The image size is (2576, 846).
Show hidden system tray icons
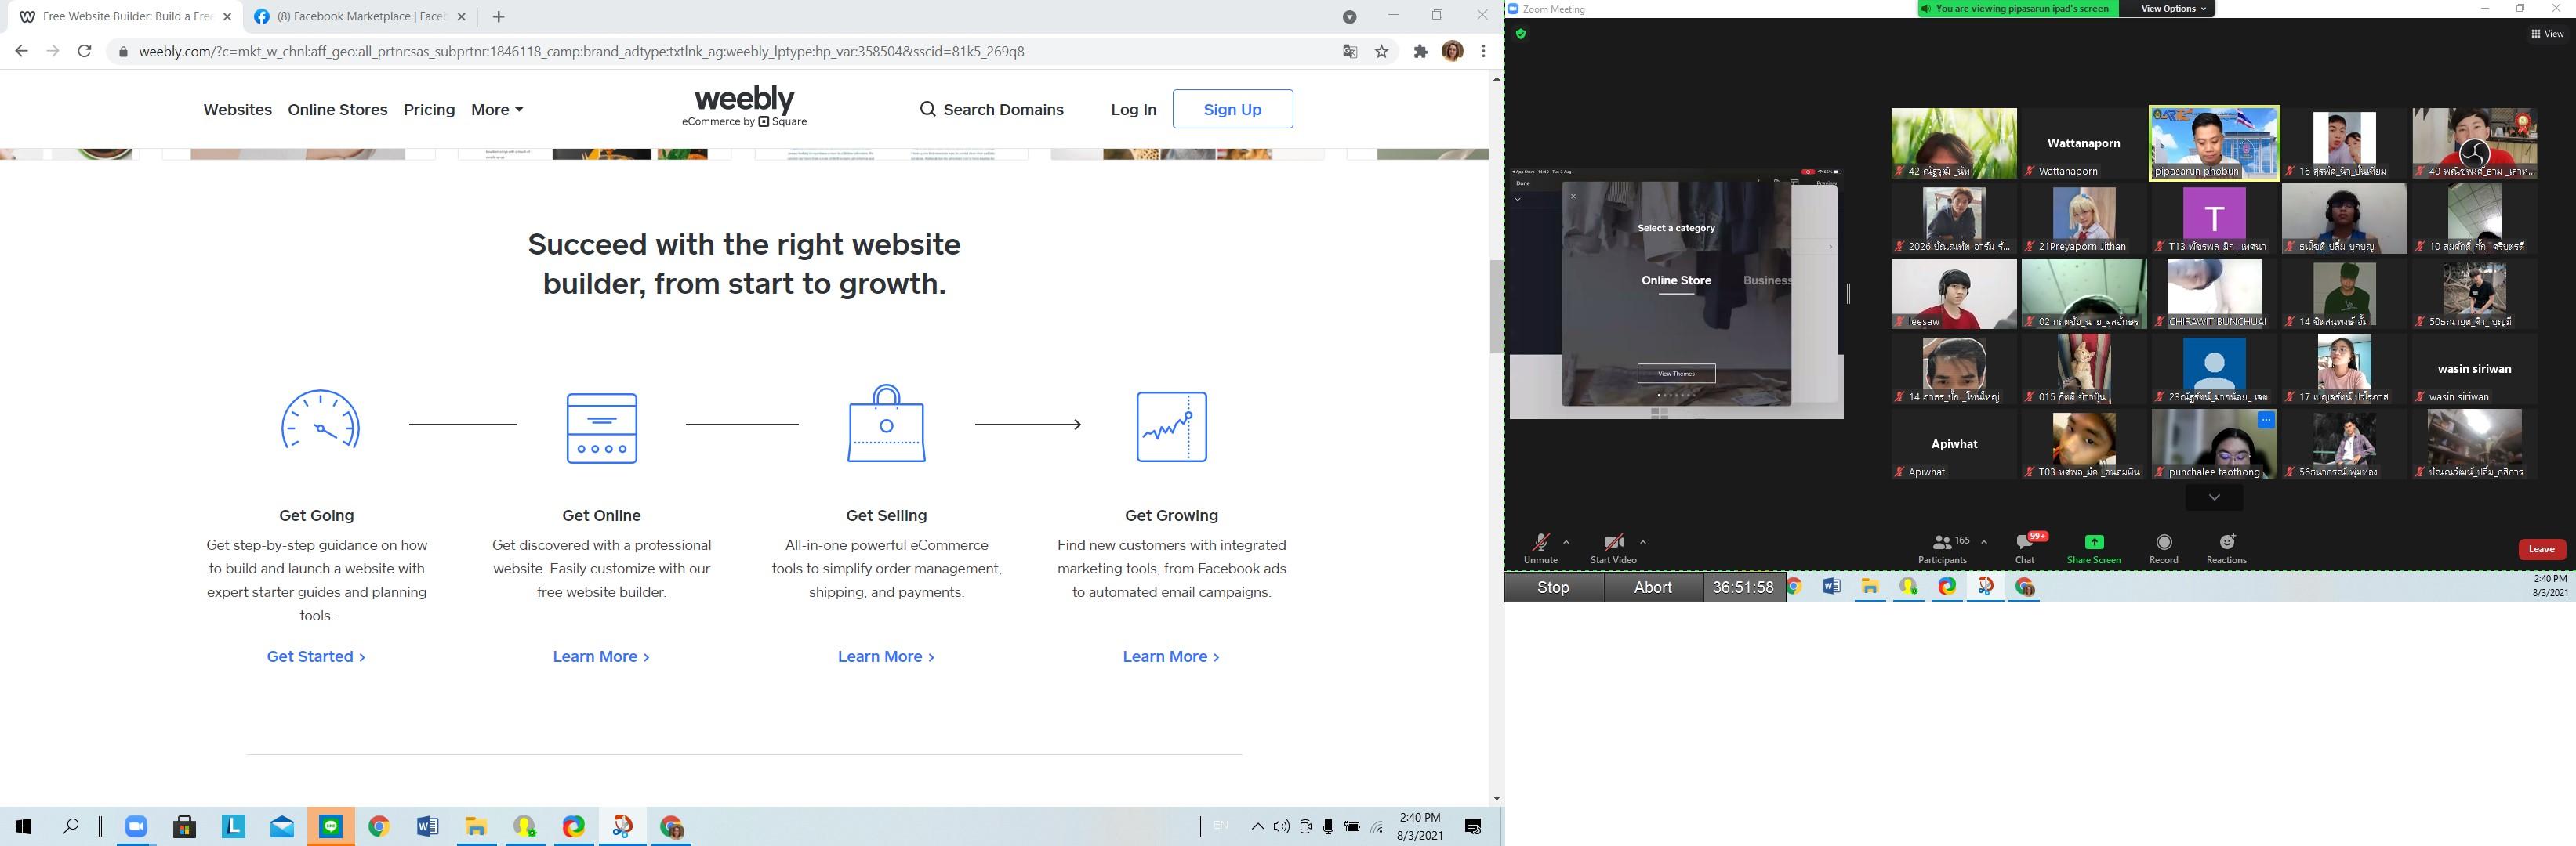(x=1258, y=826)
